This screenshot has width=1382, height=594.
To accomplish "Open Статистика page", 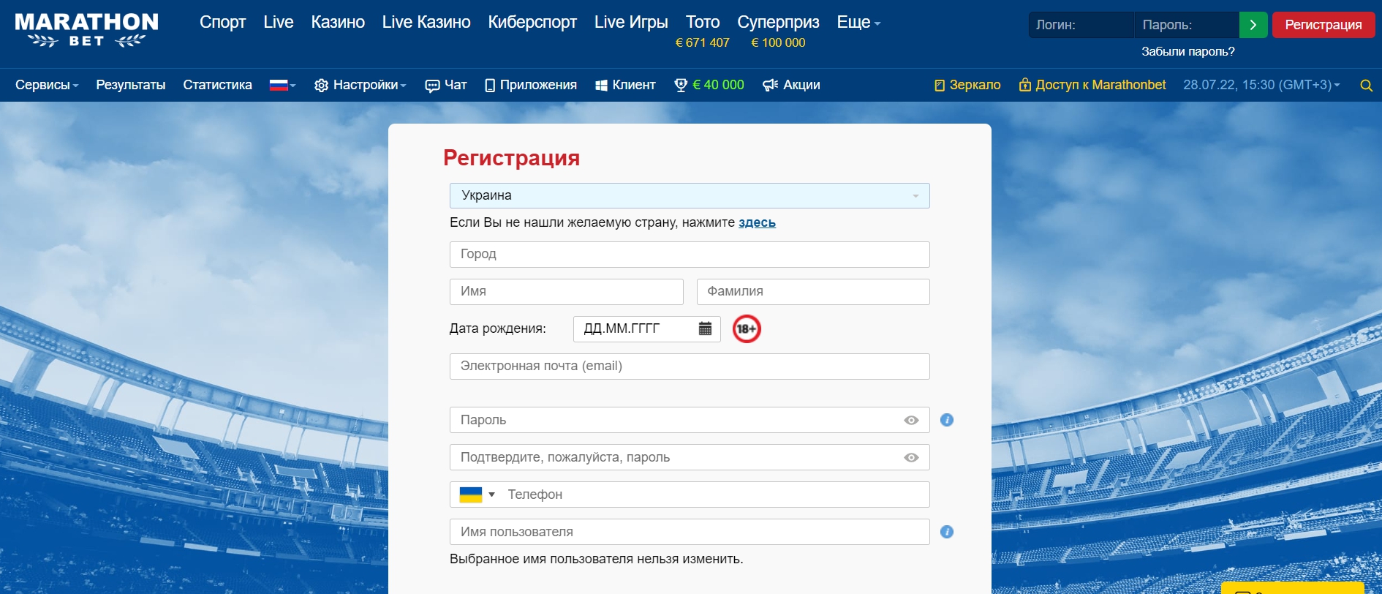I will tap(217, 85).
